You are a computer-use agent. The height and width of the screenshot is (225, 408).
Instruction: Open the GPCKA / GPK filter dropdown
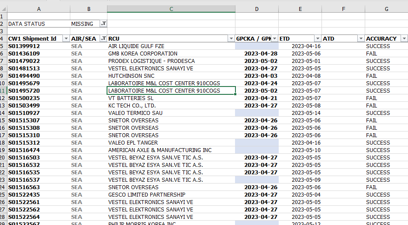coord(274,38)
